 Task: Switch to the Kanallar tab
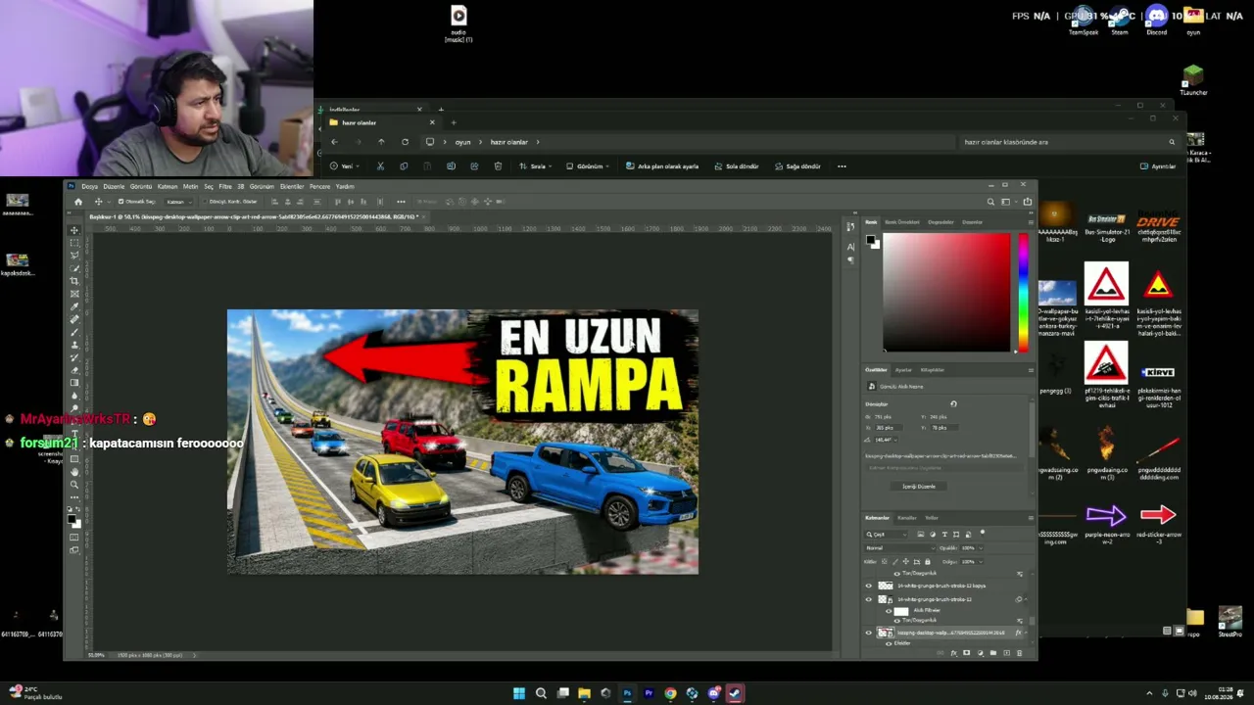[907, 518]
